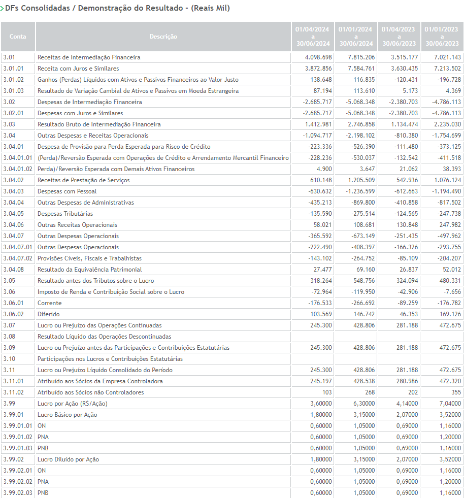Click Participações nos Lucros e Contribuições Estatutárias
Viewport: 464px width, 498px height.
(x=110, y=359)
